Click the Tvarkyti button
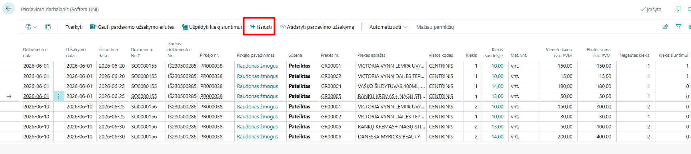 click(x=74, y=27)
